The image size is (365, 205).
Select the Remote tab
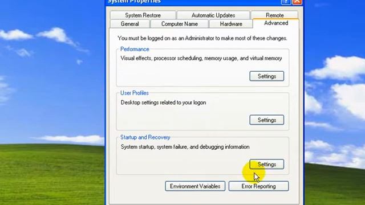point(275,15)
